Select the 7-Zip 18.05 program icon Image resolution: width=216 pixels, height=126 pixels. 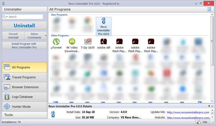coord(88,42)
